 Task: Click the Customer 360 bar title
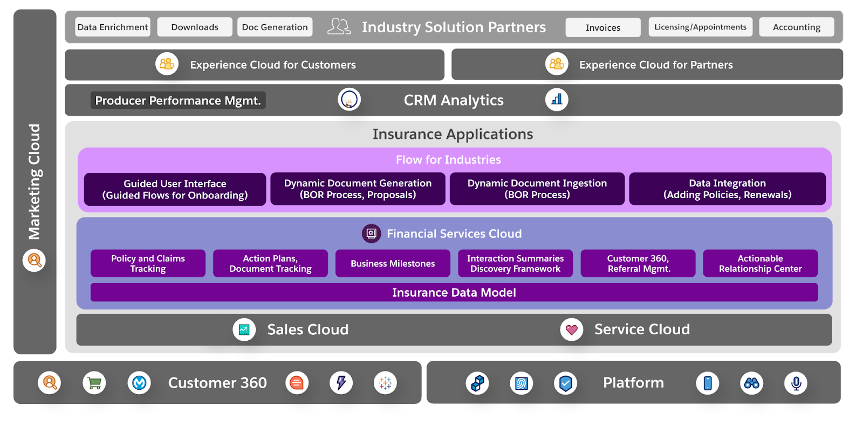click(x=217, y=383)
